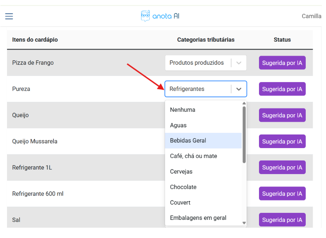Click the Camilla user name

[x=311, y=16]
